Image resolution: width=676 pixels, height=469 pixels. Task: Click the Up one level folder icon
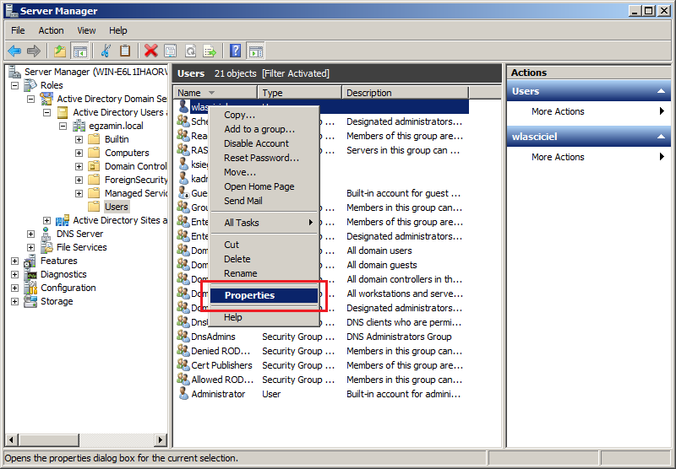click(60, 51)
